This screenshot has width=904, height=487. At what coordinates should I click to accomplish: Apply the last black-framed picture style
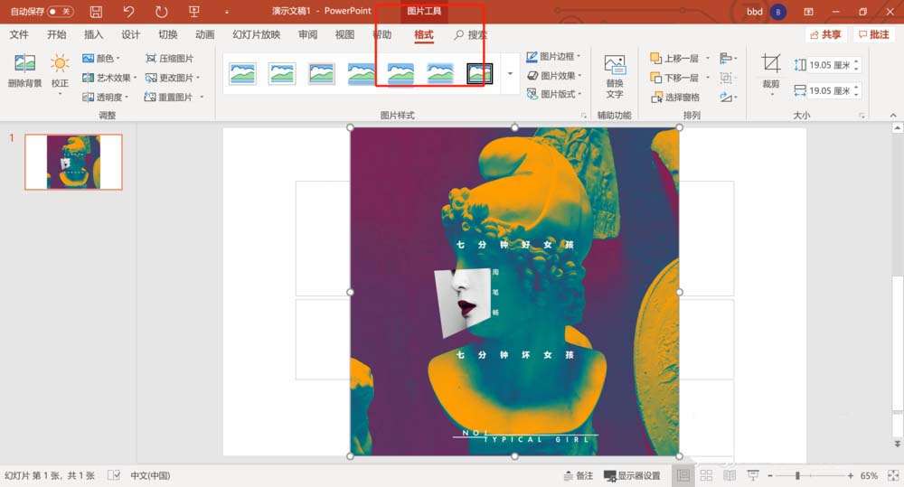tap(480, 74)
